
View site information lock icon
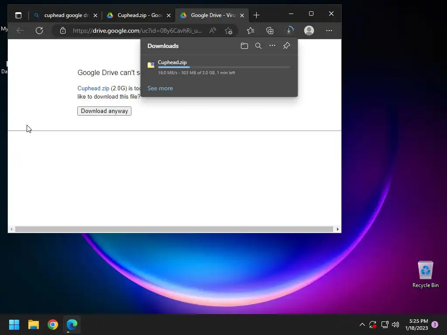(63, 31)
